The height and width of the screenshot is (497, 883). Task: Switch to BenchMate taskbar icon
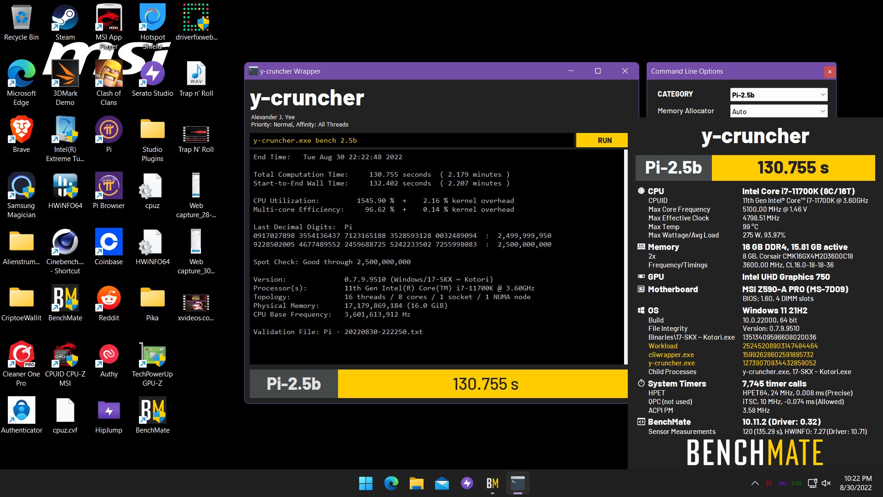493,483
